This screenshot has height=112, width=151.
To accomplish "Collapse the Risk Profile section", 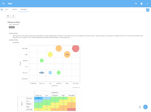I will (10, 40).
